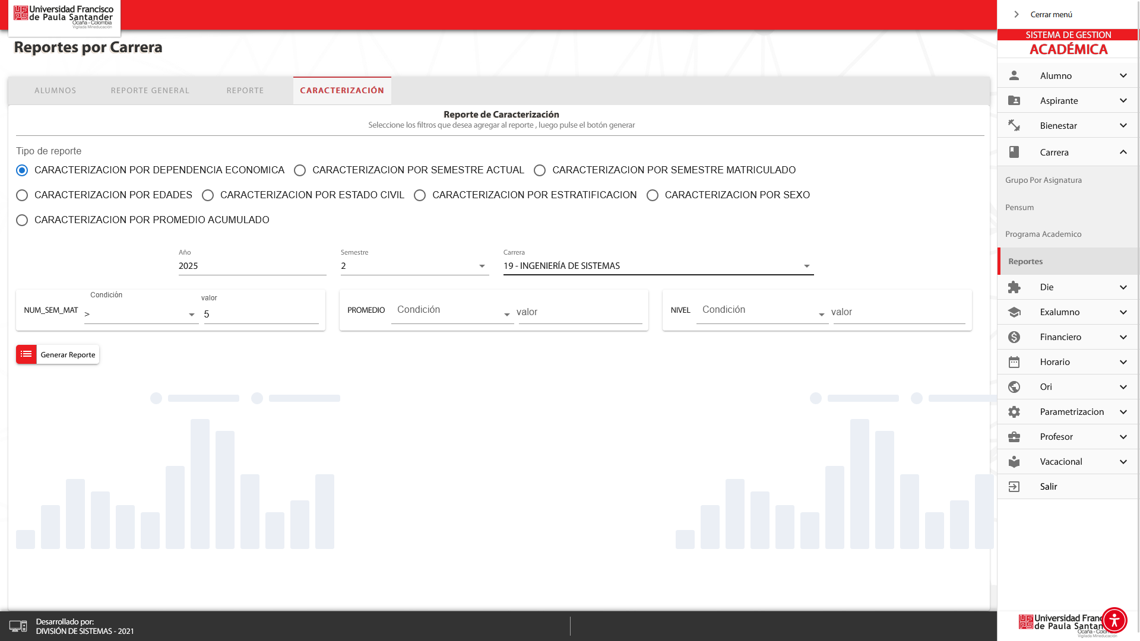Open the Carrera dropdown showing Ingeniería de Sistemas

click(x=658, y=266)
